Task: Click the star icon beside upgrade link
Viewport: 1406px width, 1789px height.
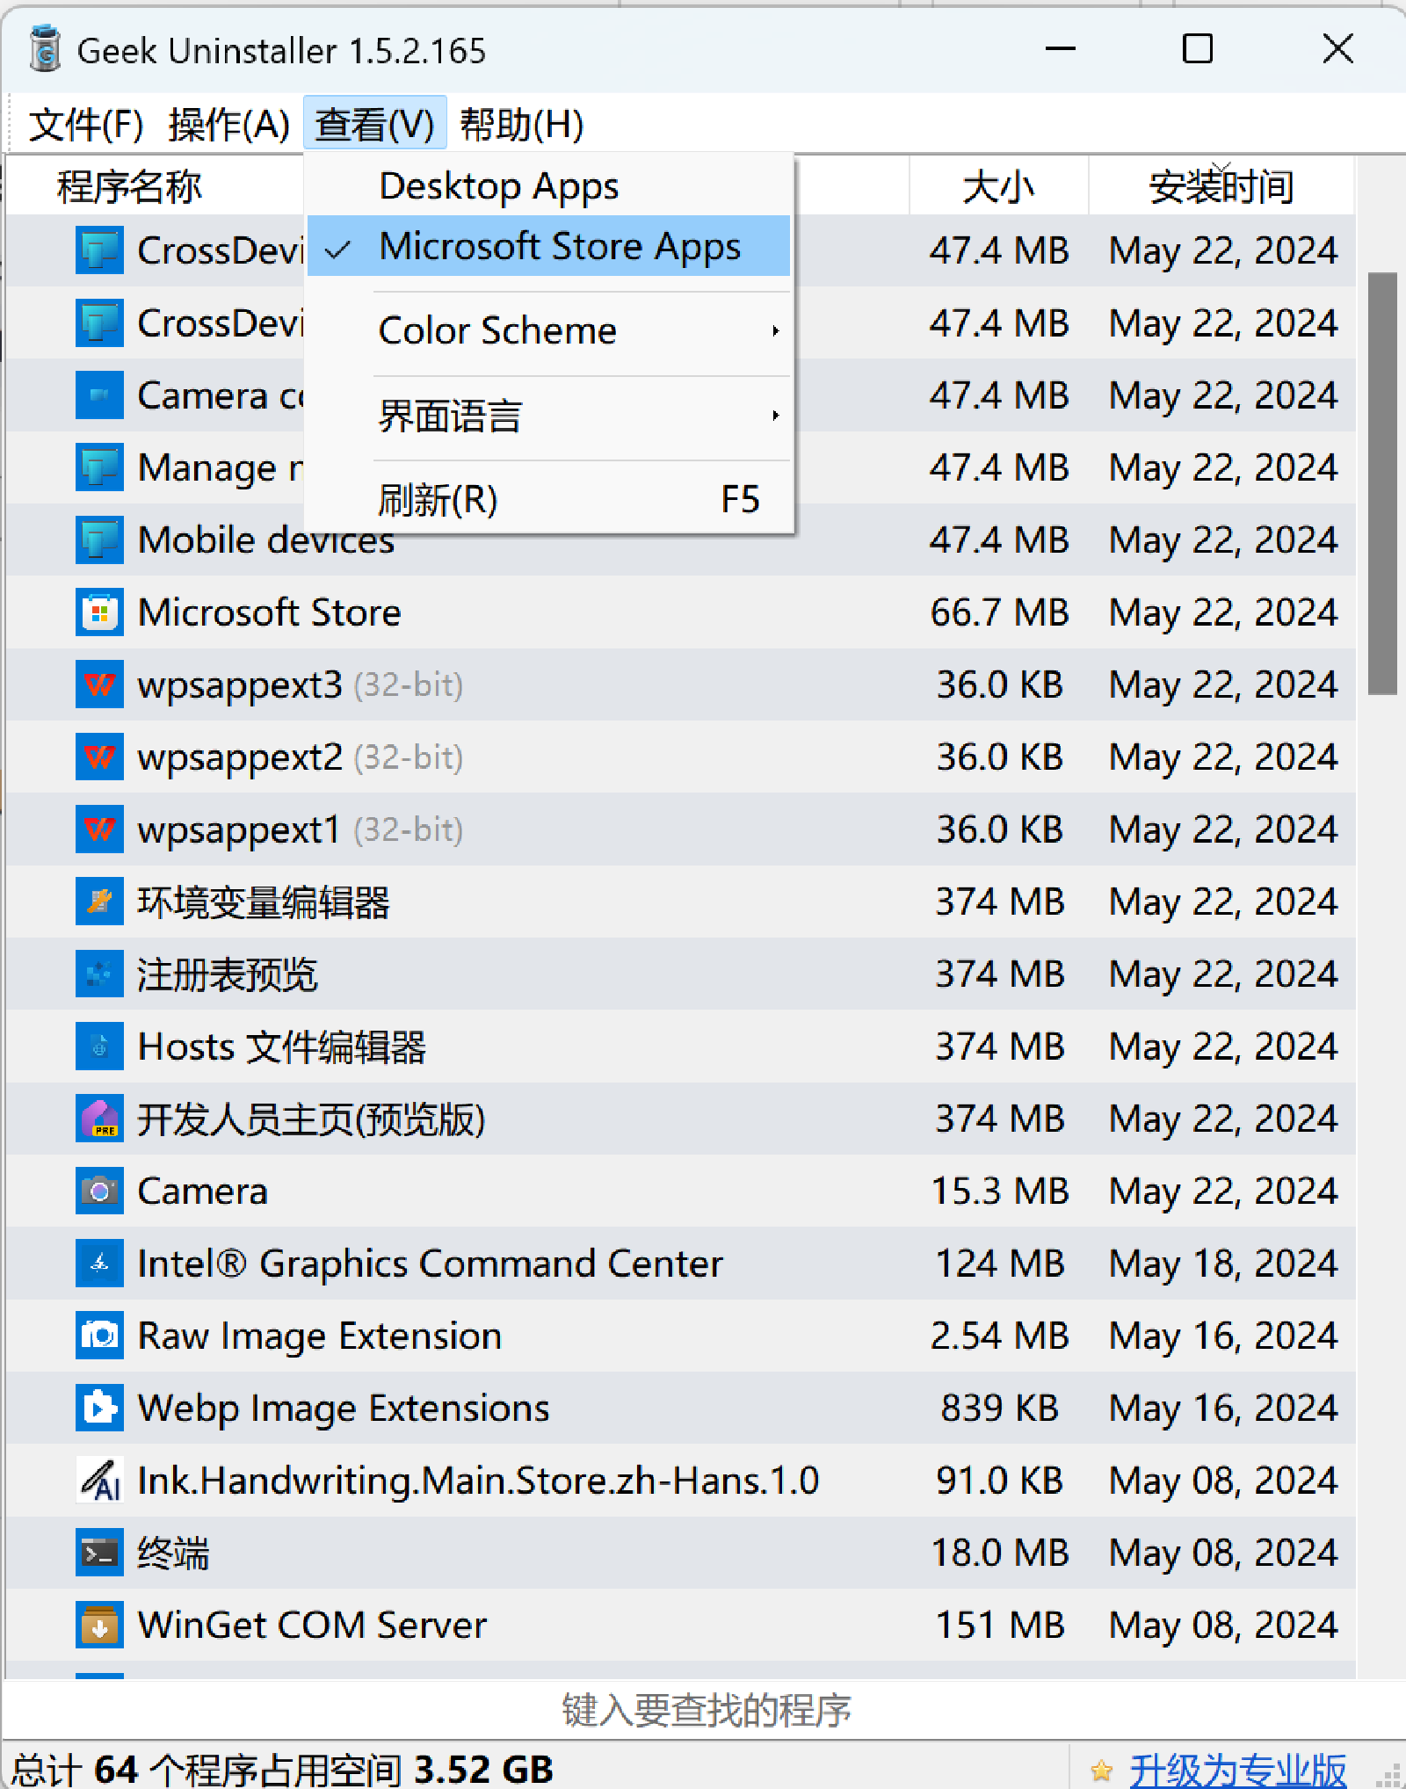Action: coord(1101,1769)
